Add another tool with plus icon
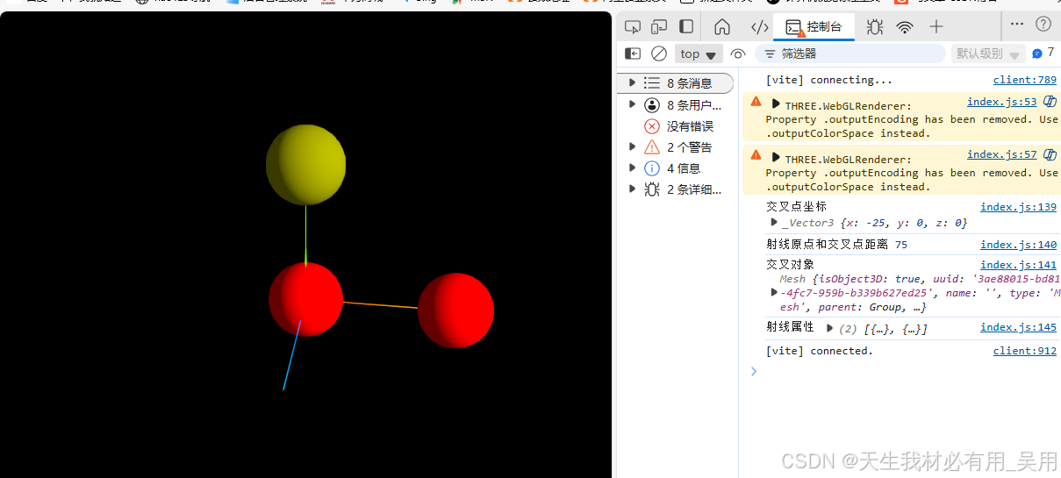Image resolution: width=1061 pixels, height=478 pixels. (x=936, y=26)
